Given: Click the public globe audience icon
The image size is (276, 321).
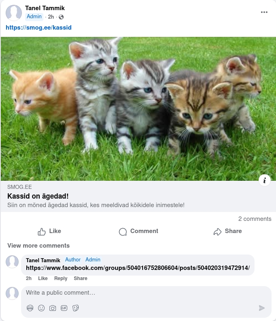Looking at the screenshot, I should pyautogui.click(x=61, y=17).
